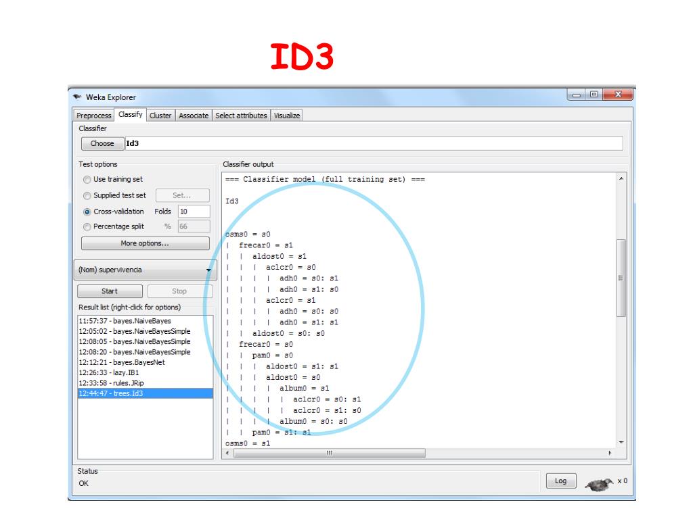Click the 'pam0 = s0' tree line
Image resolution: width=693 pixels, height=519 pixels.
click(272, 355)
